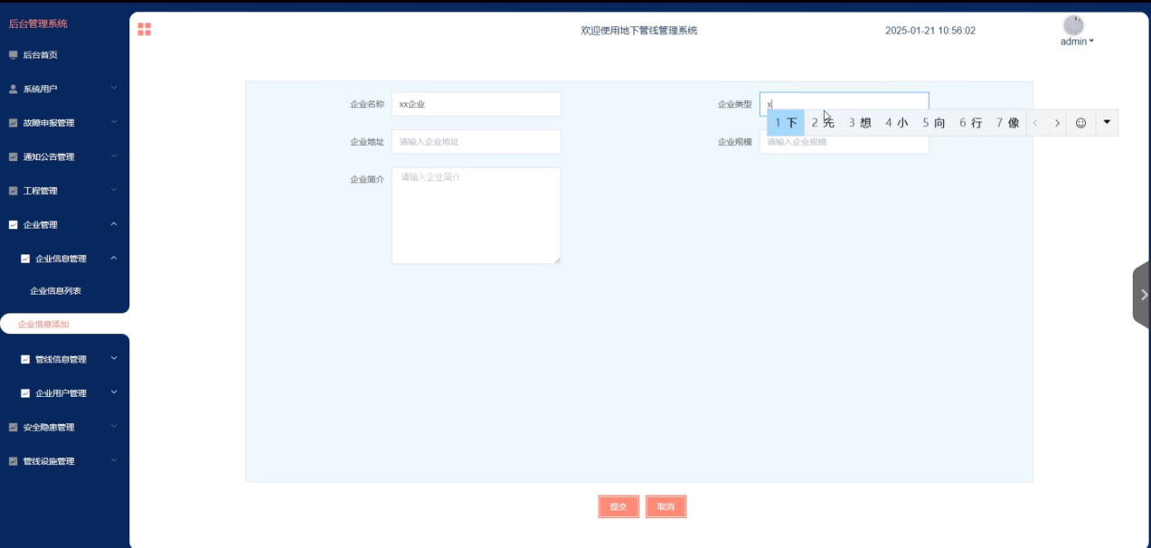Click the 管线信息管理 submenu icon

25,359
